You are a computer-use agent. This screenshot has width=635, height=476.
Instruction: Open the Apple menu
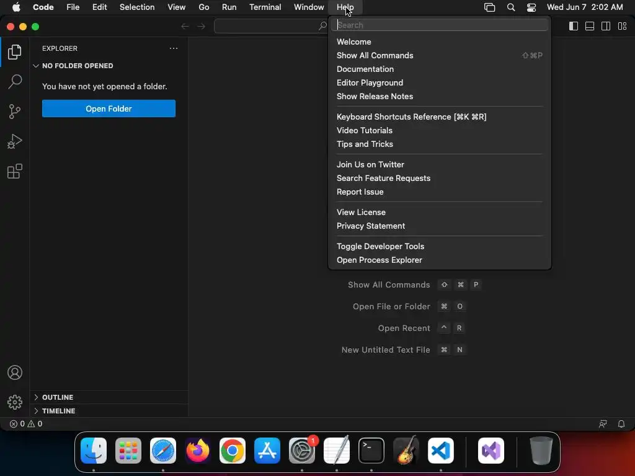[x=16, y=7]
